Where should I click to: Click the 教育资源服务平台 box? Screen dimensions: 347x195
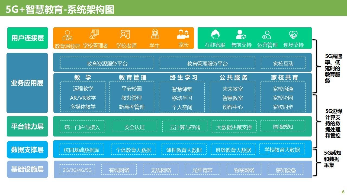pyautogui.click(x=107, y=63)
